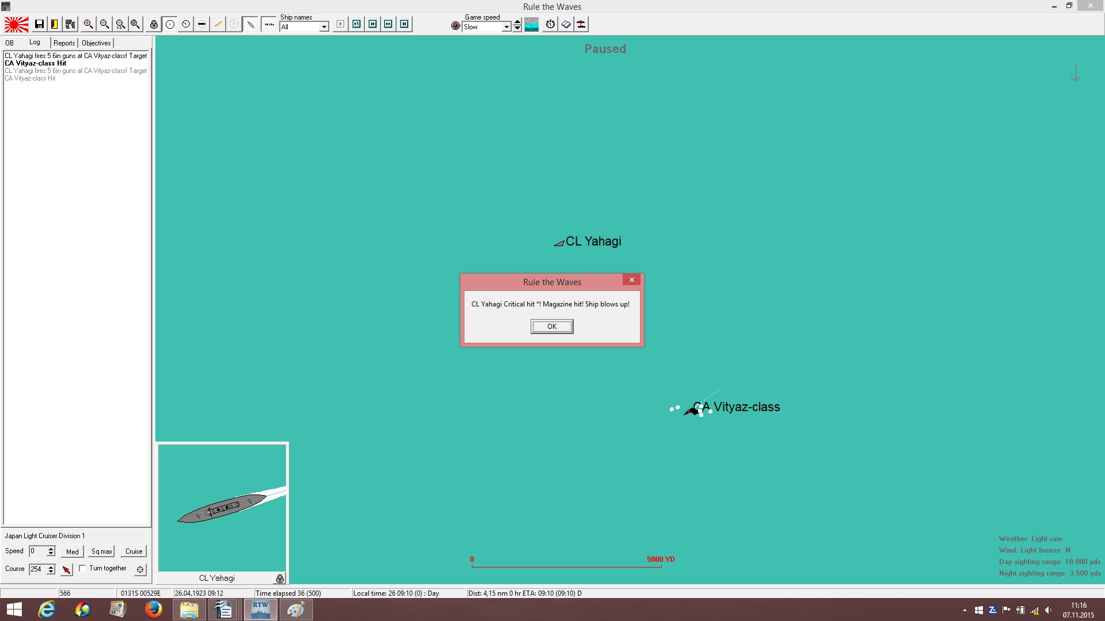The image size is (1105, 621).
Task: Click the crosshair target button
Action: (x=140, y=569)
